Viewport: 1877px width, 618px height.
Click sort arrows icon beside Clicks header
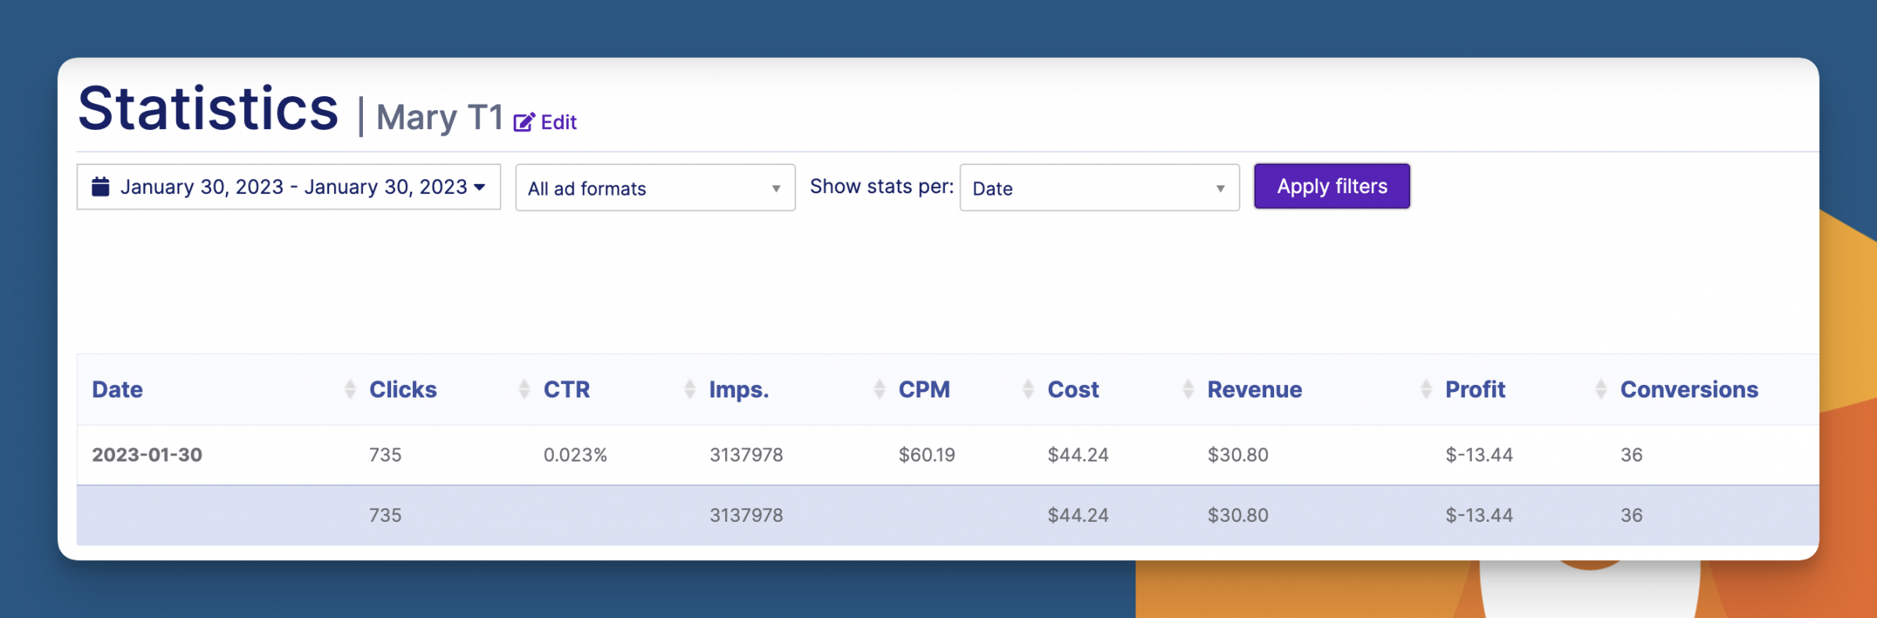(525, 390)
